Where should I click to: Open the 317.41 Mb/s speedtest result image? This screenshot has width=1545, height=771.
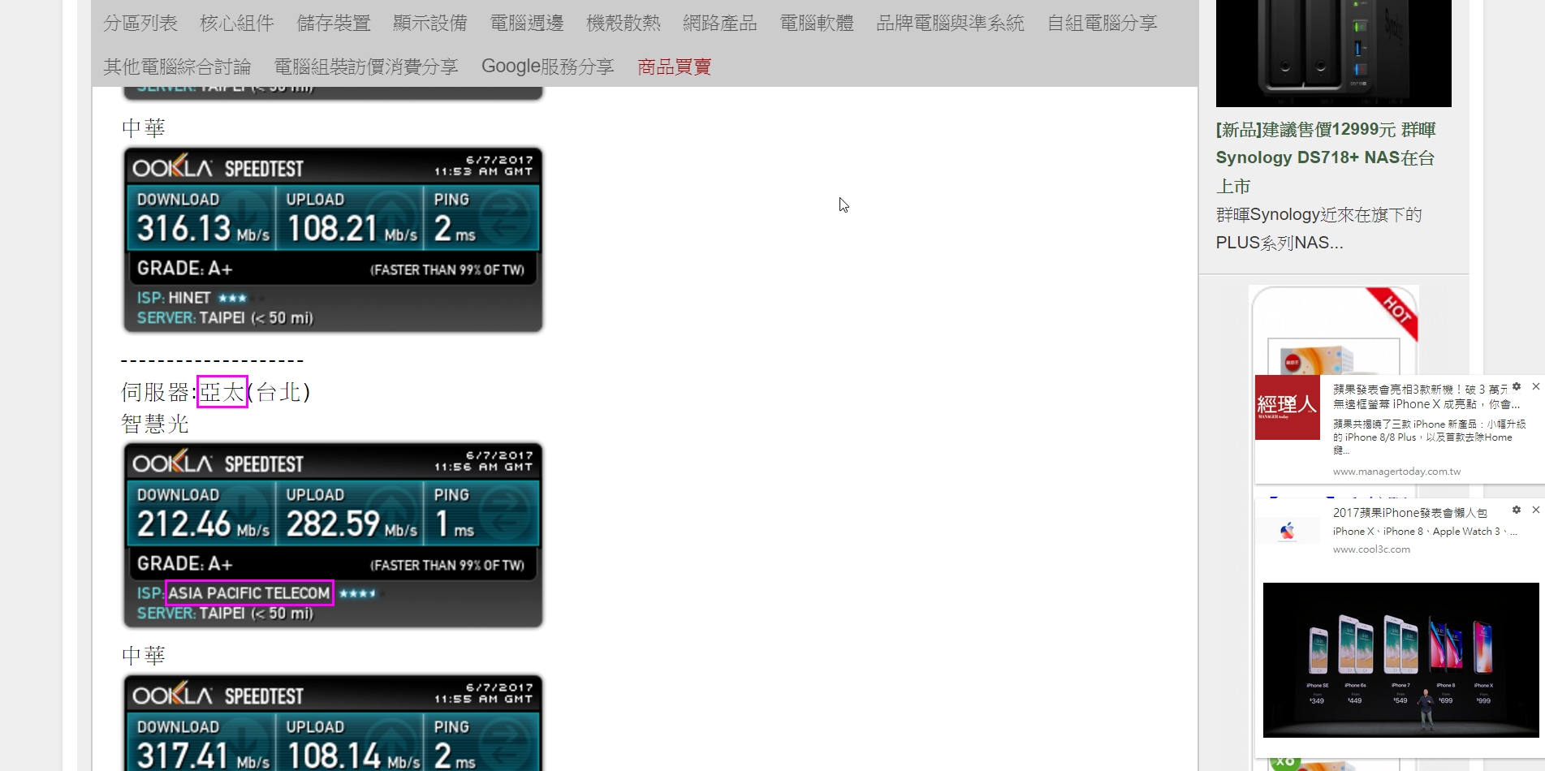tap(333, 722)
